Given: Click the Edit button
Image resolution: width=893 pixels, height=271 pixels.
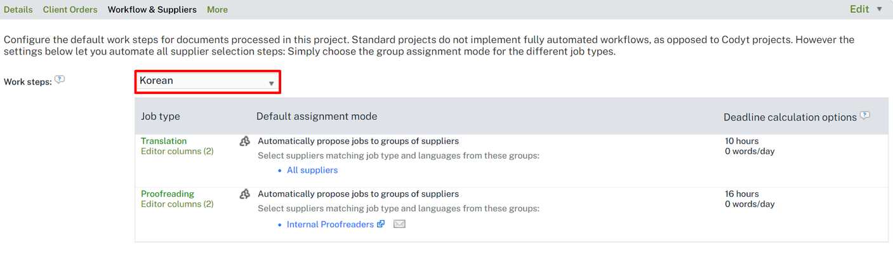Looking at the screenshot, I should coord(859,10).
